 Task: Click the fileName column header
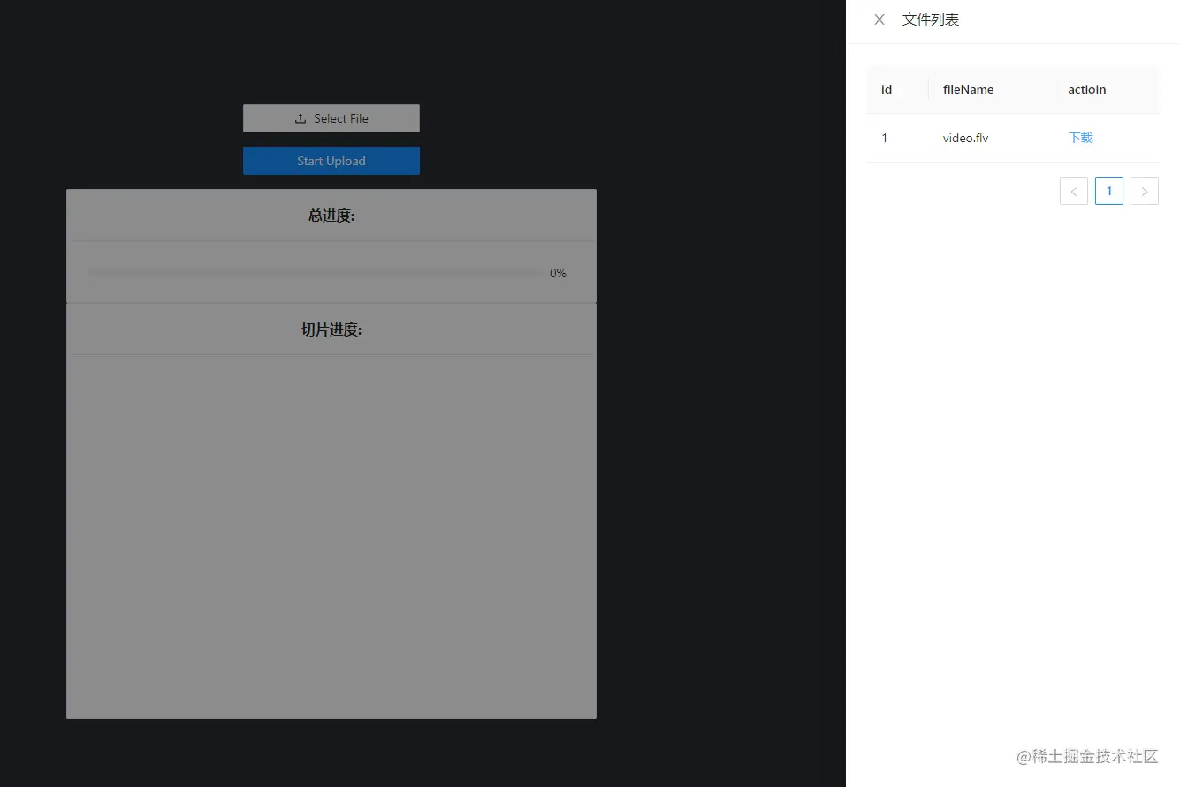991,89
